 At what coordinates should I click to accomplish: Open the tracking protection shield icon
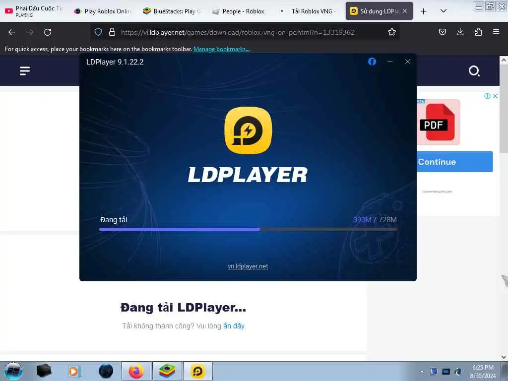pyautogui.click(x=98, y=32)
